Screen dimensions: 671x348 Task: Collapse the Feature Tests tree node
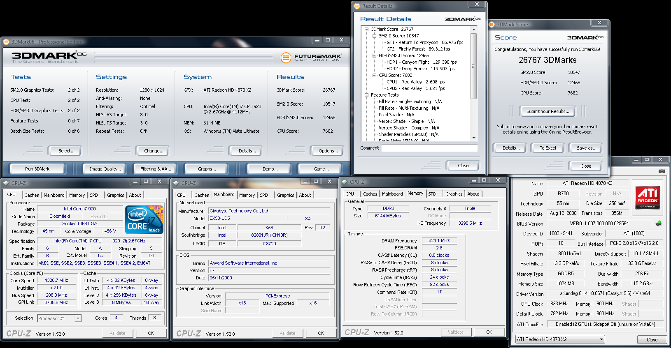click(367, 95)
